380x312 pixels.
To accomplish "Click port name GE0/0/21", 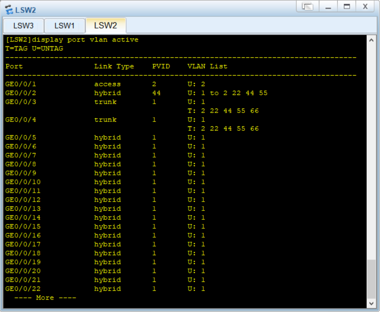I will (23, 280).
